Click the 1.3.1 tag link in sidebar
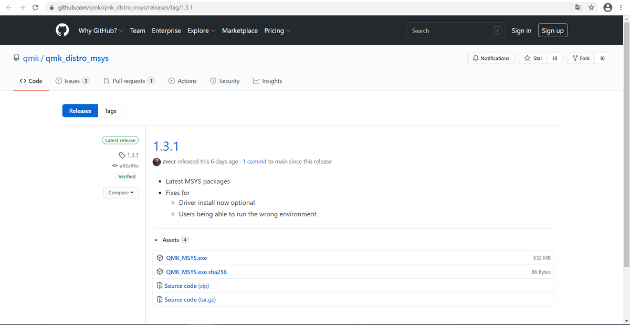The height and width of the screenshot is (325, 630). click(133, 155)
